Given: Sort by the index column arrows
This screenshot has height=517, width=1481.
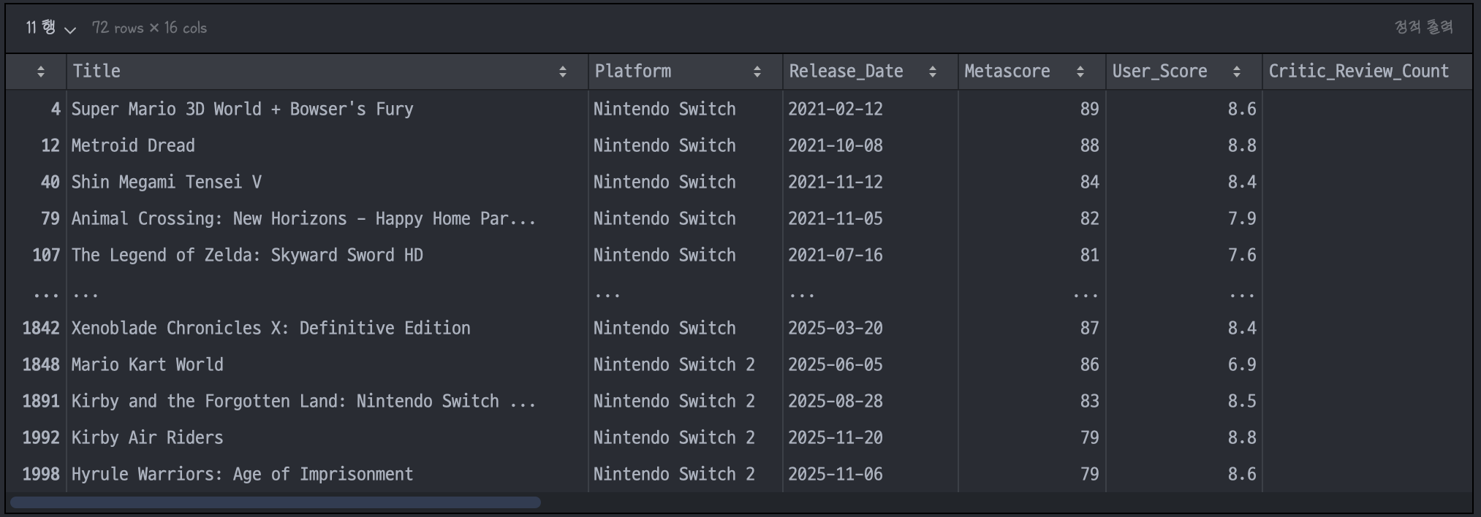Looking at the screenshot, I should (41, 72).
